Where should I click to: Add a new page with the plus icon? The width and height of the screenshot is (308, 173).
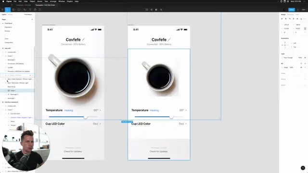pyautogui.click(x=32, y=19)
